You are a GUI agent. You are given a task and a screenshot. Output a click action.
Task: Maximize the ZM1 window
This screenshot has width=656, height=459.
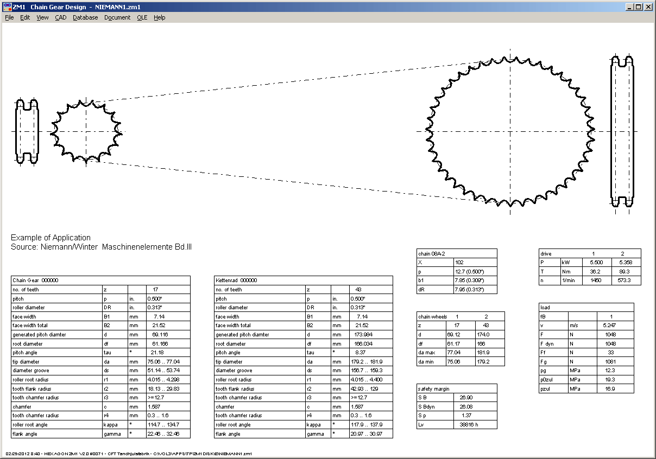click(x=639, y=7)
